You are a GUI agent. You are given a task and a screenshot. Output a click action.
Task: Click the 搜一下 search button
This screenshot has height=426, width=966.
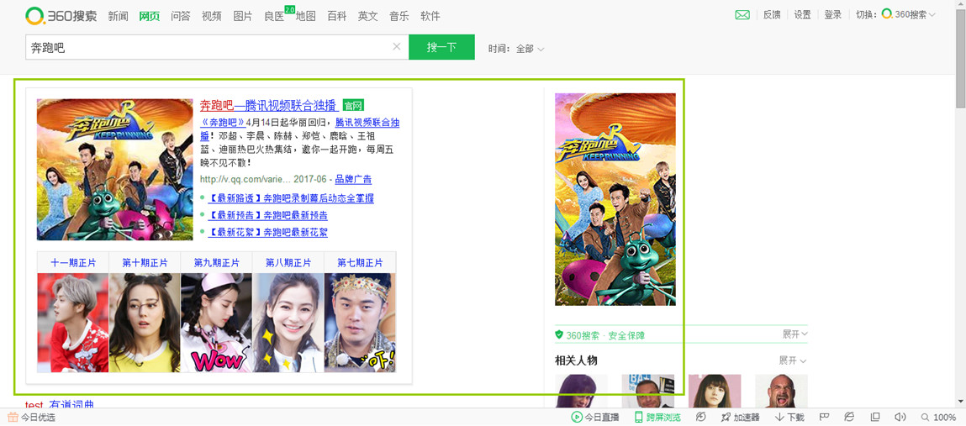tap(441, 47)
